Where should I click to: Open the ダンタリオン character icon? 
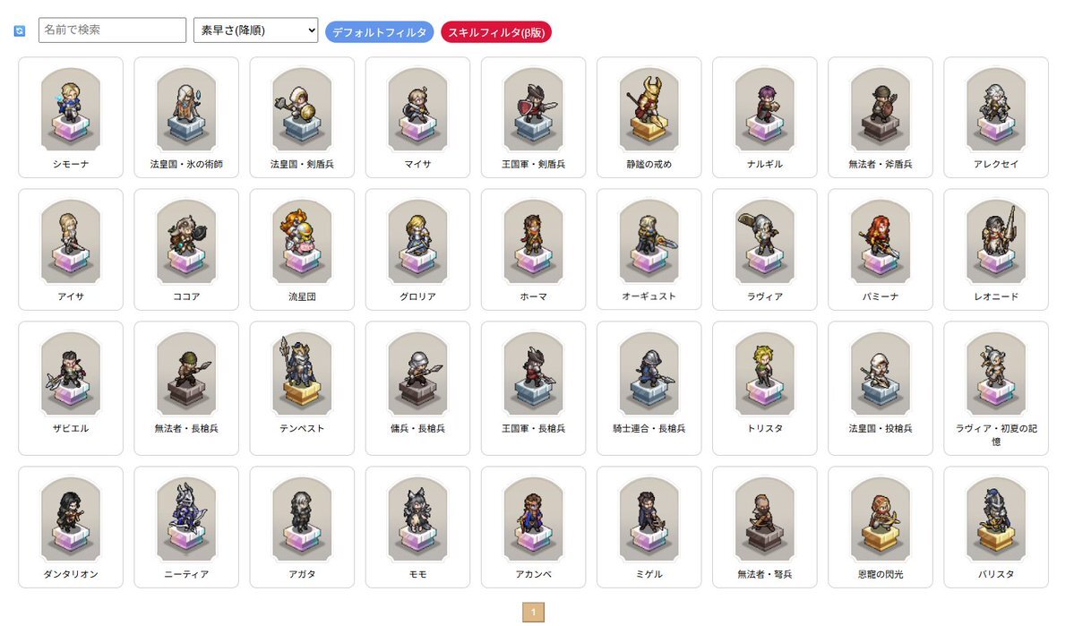pos(71,519)
